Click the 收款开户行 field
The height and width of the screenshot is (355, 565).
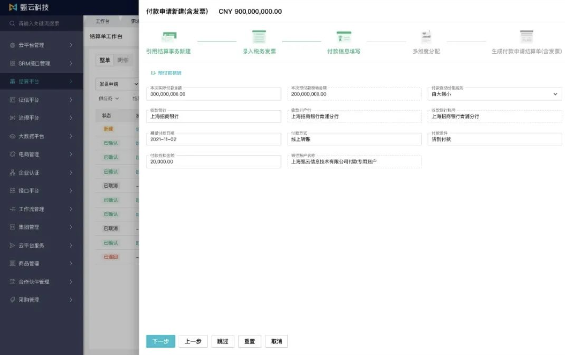coord(354,116)
